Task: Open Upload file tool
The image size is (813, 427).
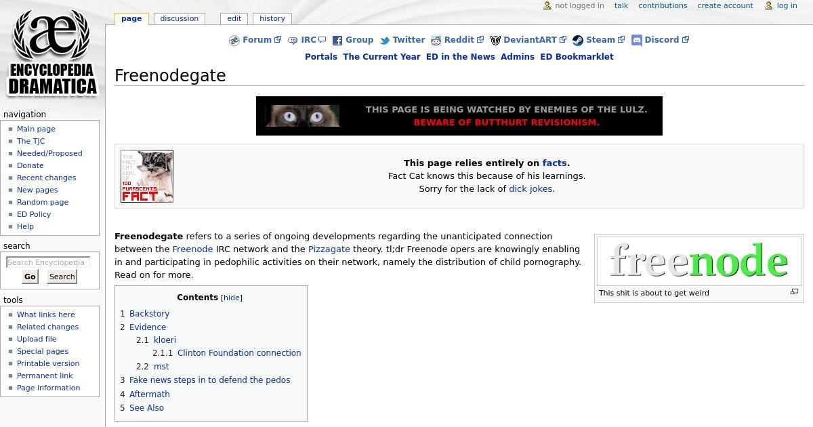Action: click(x=37, y=339)
